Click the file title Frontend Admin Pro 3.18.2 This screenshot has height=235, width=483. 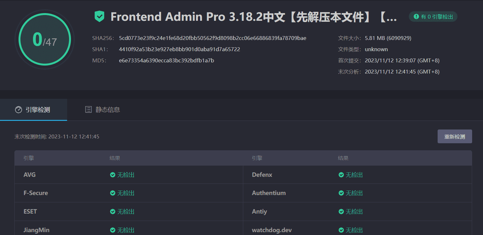[x=254, y=17]
